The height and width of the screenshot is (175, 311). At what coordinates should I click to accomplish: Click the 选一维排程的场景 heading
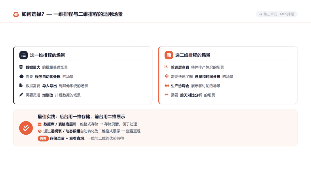[48, 55]
